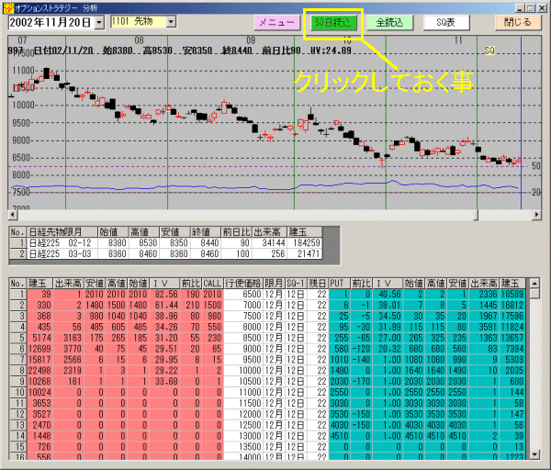Click the chart scrollbar left arrow

pyautogui.click(x=12, y=214)
